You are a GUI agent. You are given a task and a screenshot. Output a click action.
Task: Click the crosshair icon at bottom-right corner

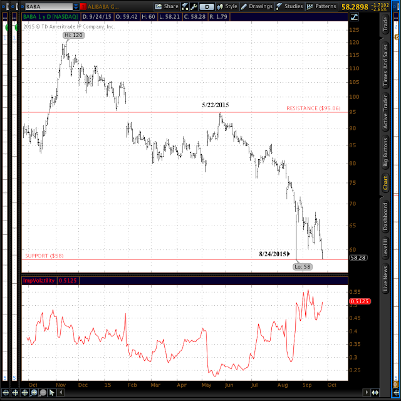point(397,393)
